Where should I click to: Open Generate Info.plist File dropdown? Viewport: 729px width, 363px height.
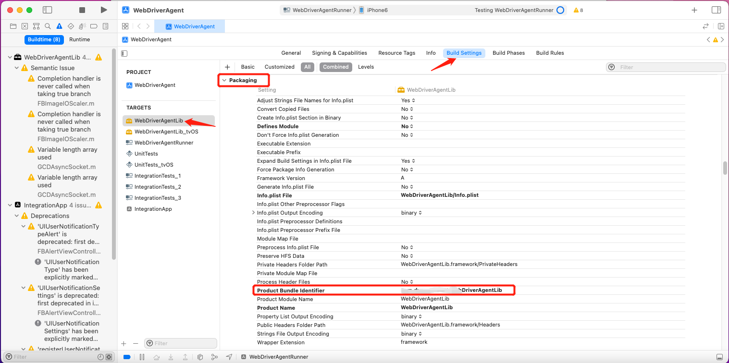(408, 187)
